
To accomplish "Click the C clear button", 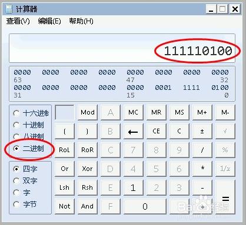I will pyautogui.click(x=179, y=131).
